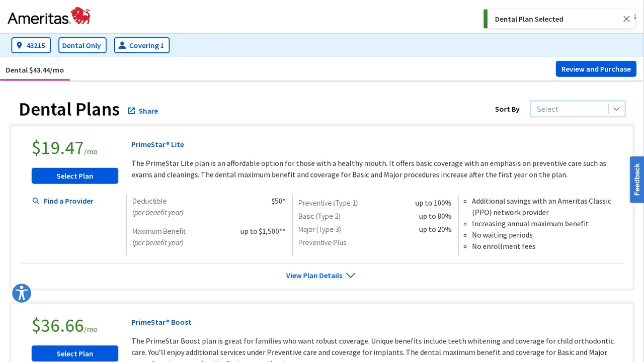644x362 pixels.
Task: Open the PrimeStar Lite plan link
Action: 157,144
